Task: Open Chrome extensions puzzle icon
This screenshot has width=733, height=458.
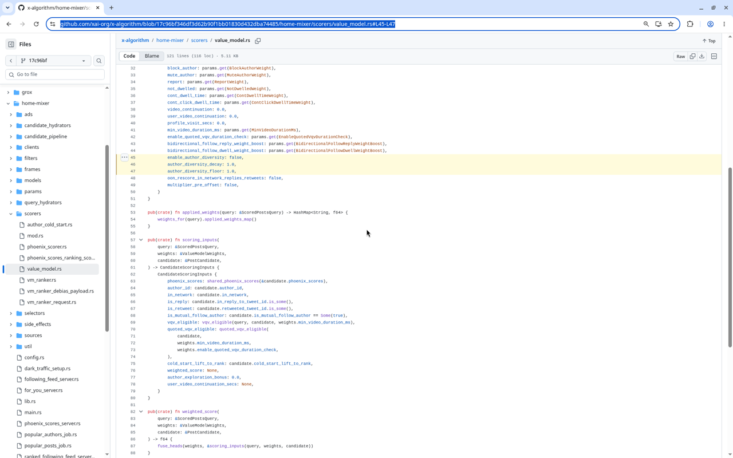Action: (690, 24)
